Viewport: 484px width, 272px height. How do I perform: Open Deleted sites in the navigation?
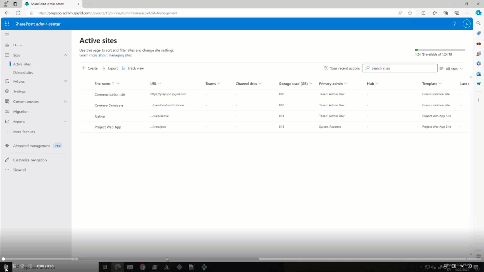pos(23,72)
